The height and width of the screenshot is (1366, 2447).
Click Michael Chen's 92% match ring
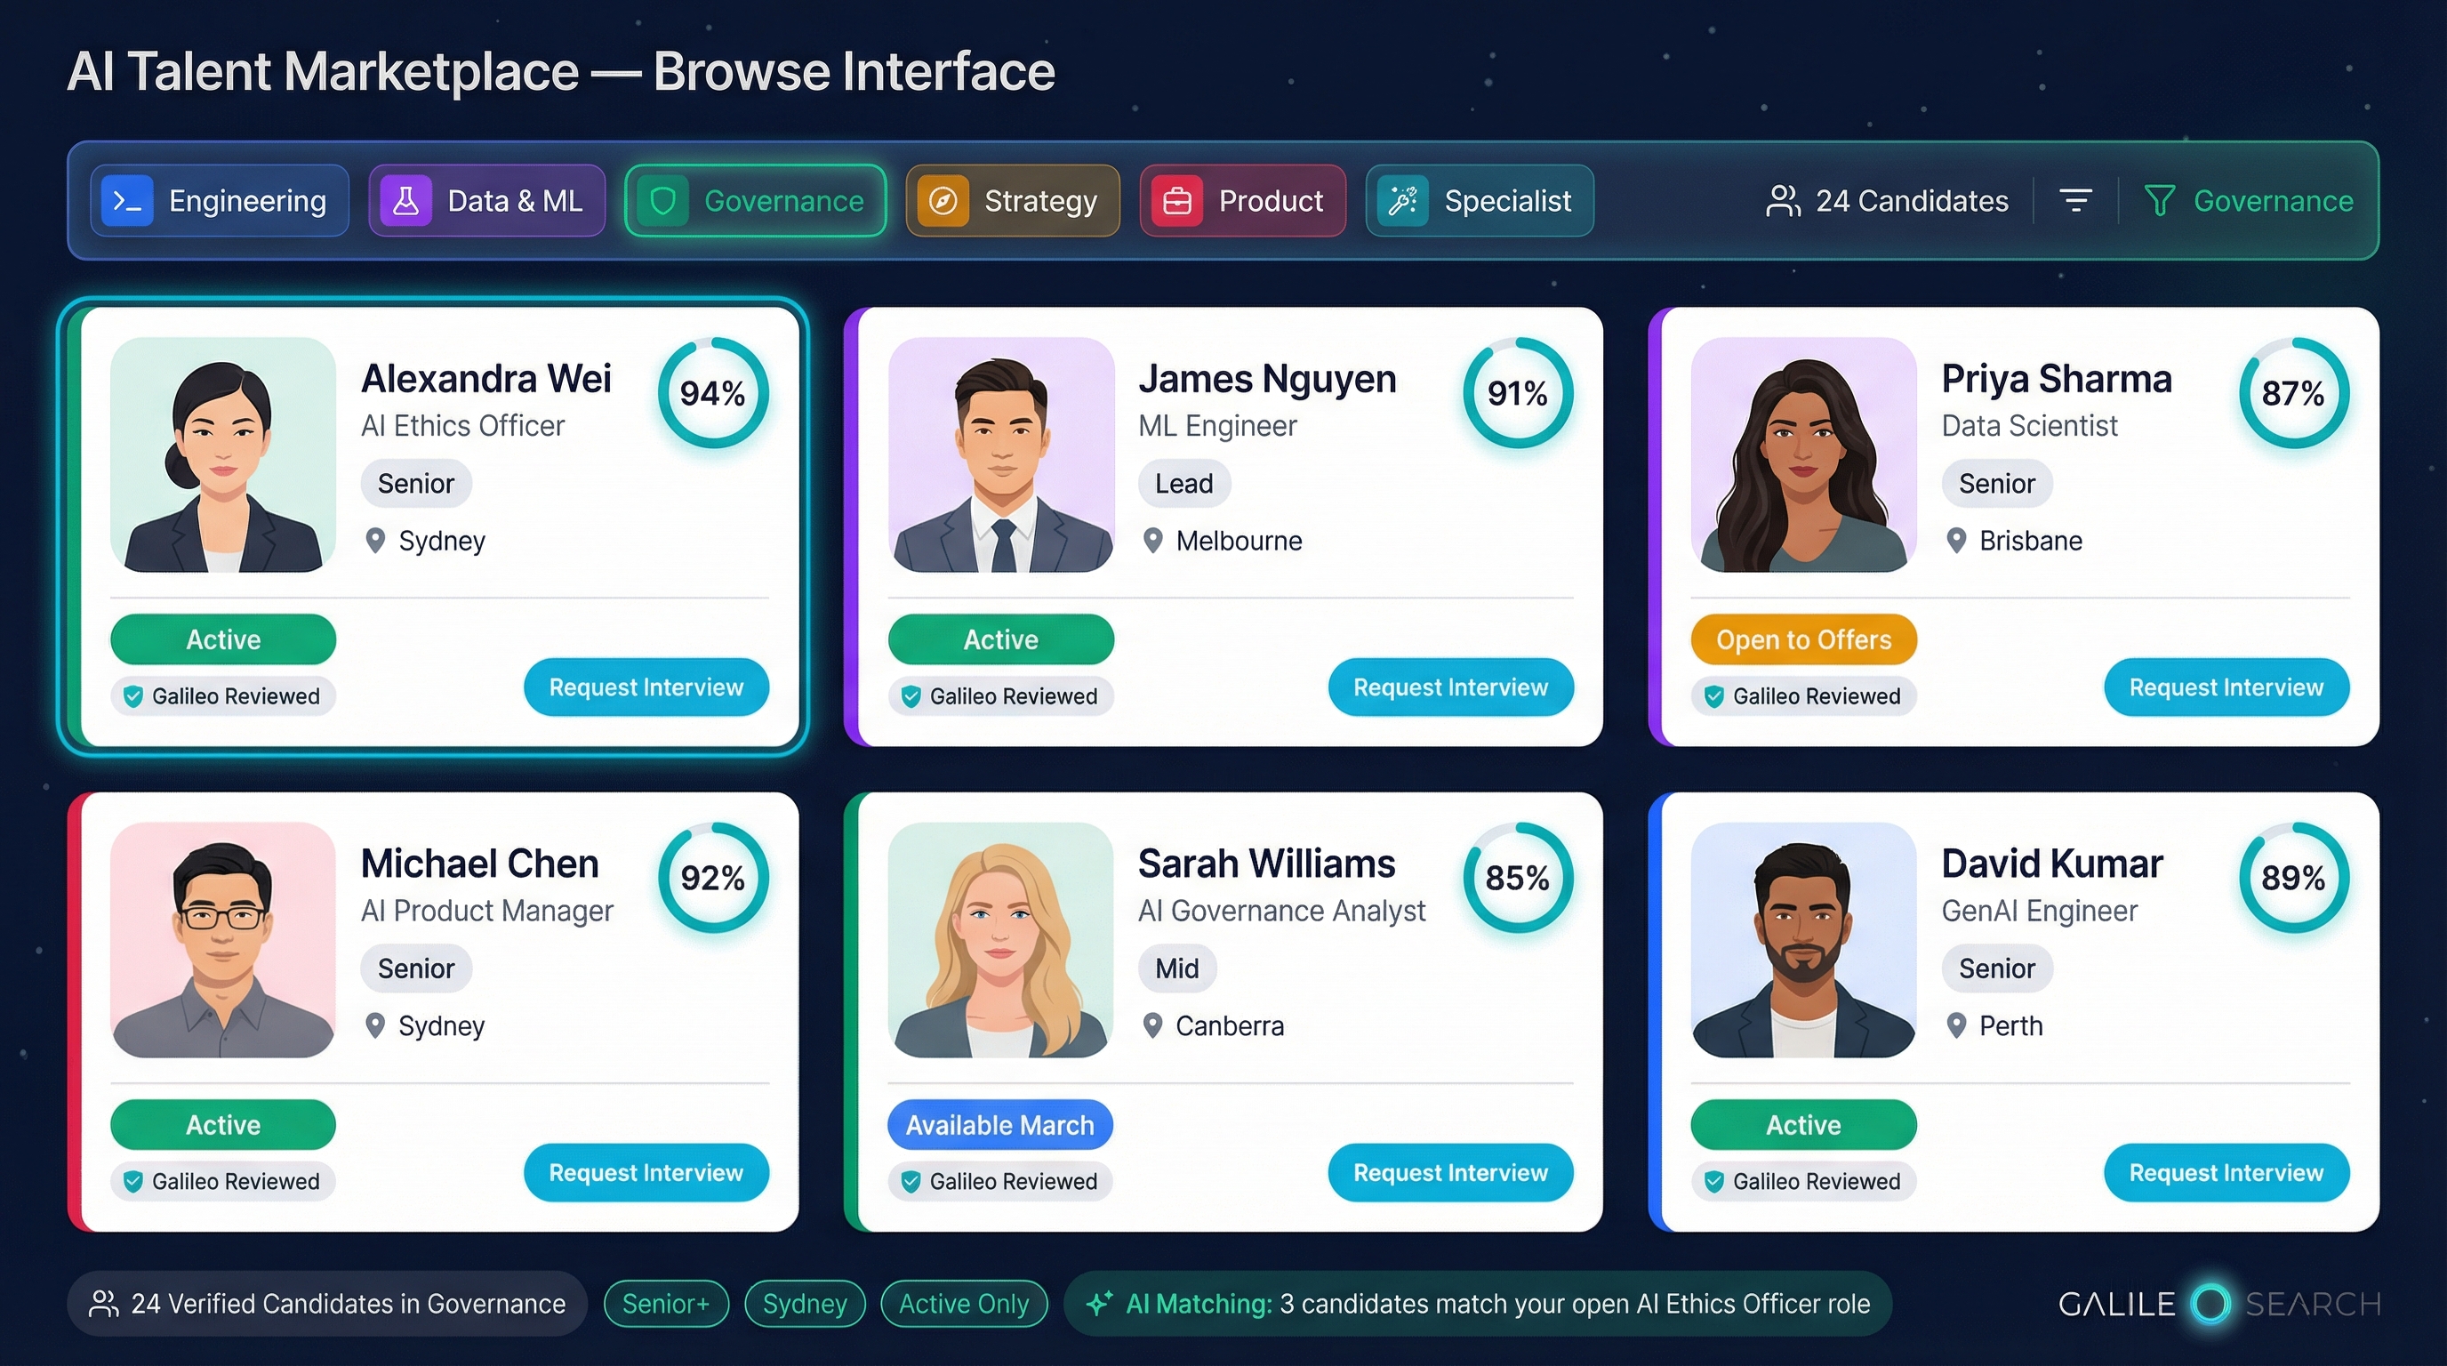click(x=713, y=879)
